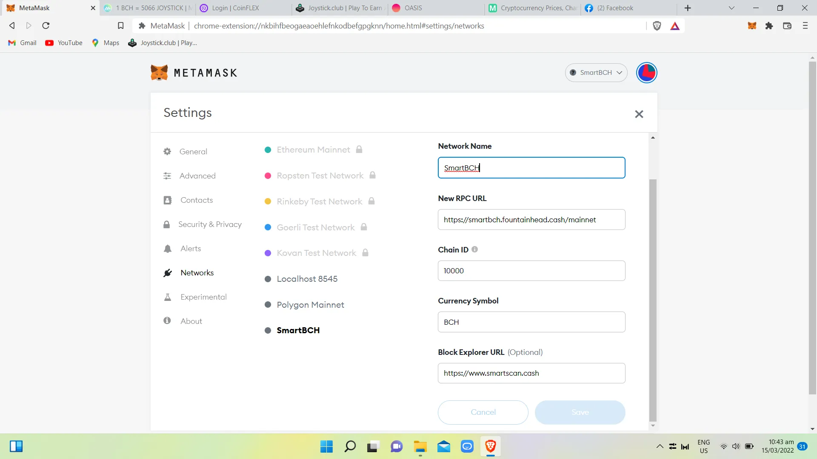Select Localhost 8545 network
This screenshot has height=459, width=817.
click(301, 279)
